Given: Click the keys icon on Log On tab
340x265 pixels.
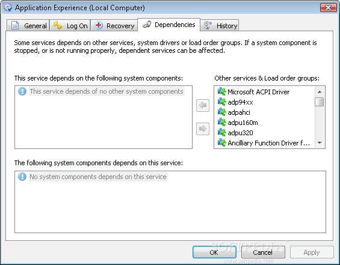Looking at the screenshot, I should coord(58,25).
